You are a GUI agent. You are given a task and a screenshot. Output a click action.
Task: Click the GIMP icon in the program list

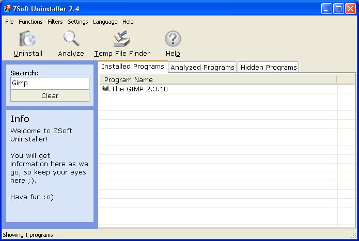pos(105,88)
